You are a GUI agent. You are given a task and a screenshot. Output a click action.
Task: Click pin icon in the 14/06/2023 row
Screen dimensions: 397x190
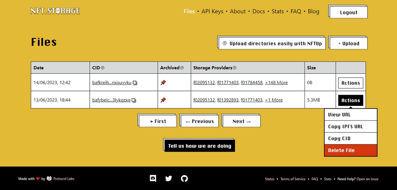(x=163, y=83)
